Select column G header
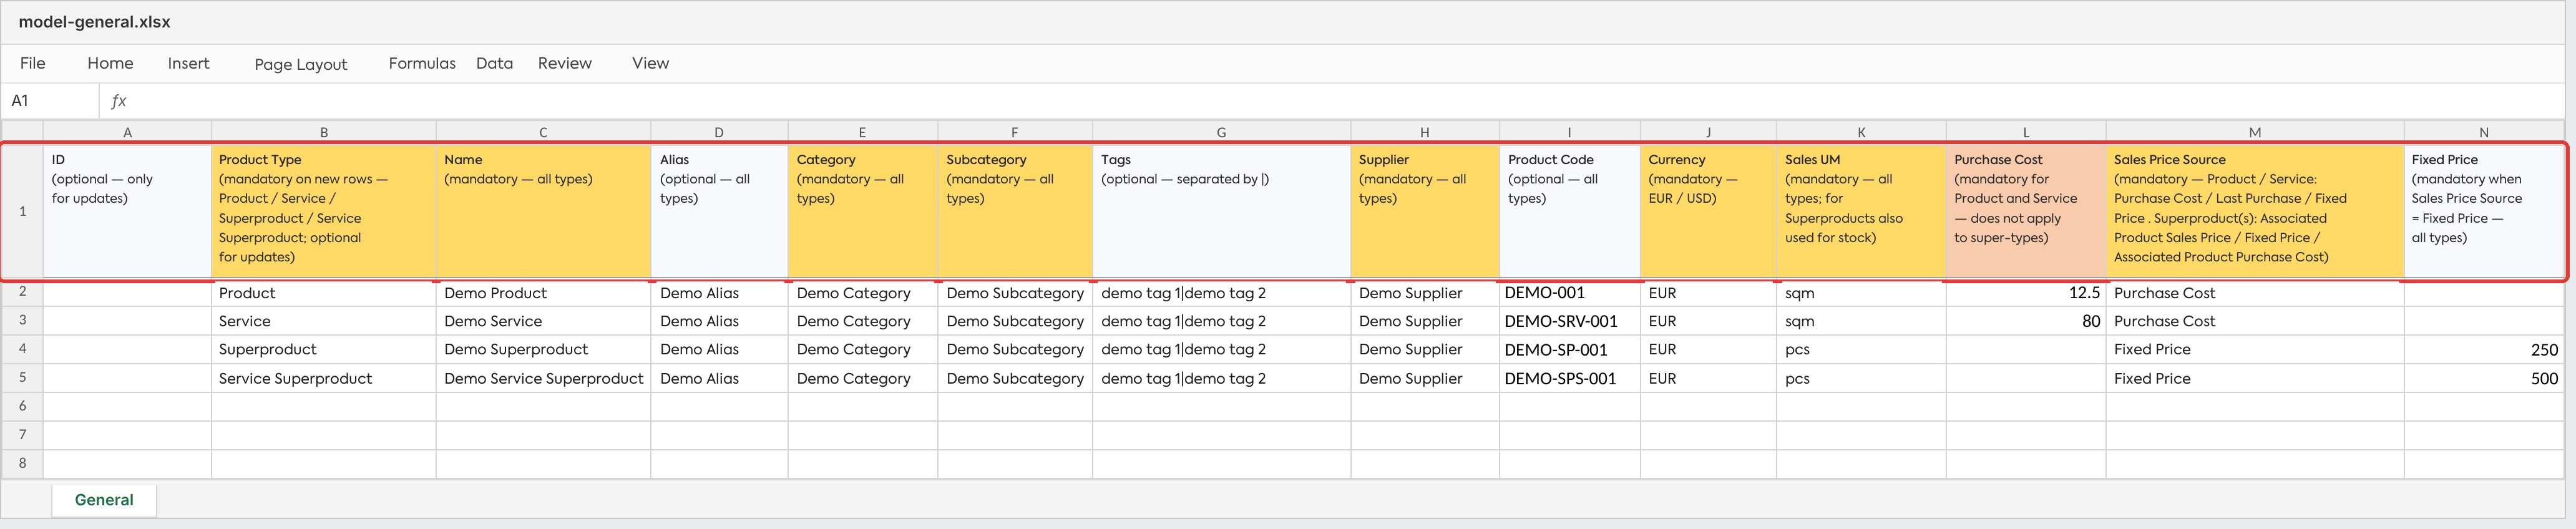2576x529 pixels. point(1221,132)
